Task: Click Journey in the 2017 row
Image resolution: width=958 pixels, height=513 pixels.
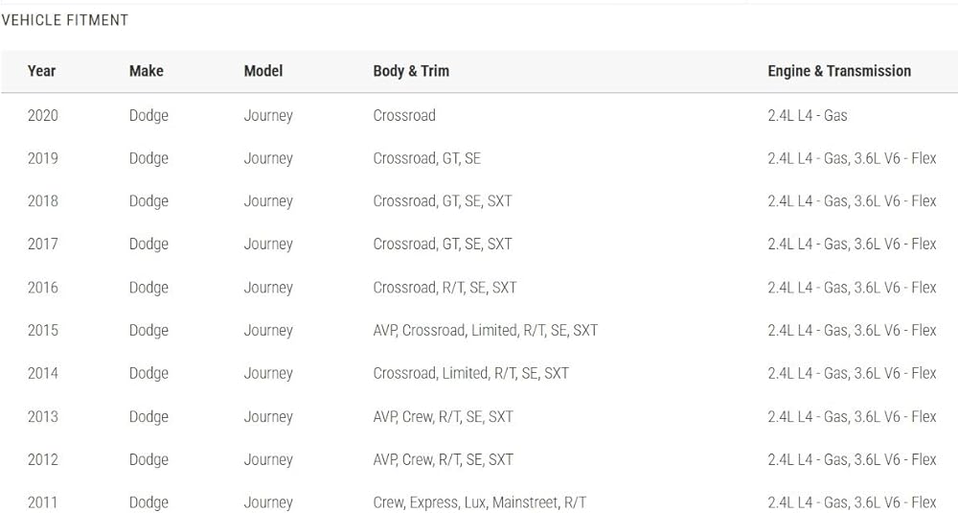Action: 268,244
